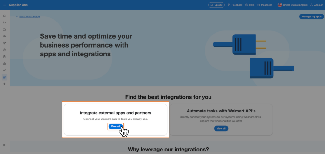Click 'Connect your Walmart data to tools' text
The width and height of the screenshot is (325, 154).
tap(116, 119)
